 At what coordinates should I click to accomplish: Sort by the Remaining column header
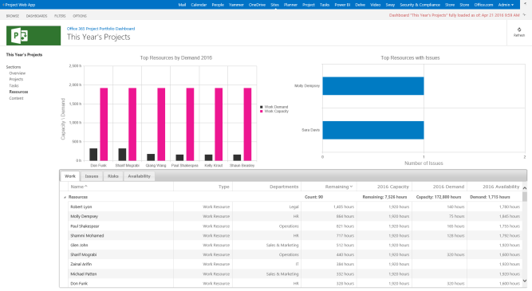(339, 187)
